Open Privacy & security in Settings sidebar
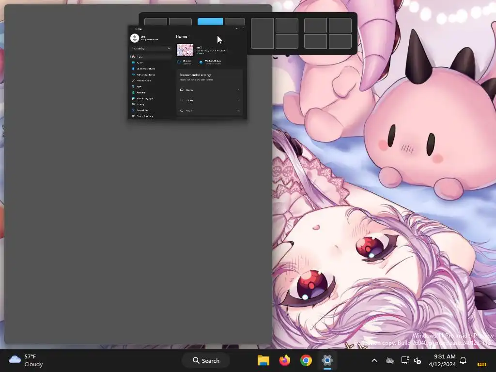The height and width of the screenshot is (372, 496). tap(151, 116)
